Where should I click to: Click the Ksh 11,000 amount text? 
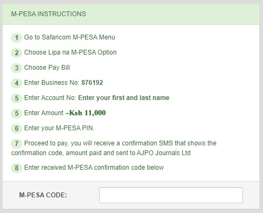click(86, 113)
